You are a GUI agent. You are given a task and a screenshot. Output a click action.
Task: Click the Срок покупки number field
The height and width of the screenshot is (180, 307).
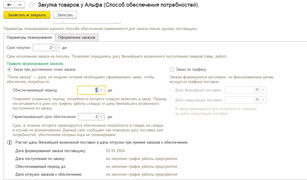pyautogui.click(x=43, y=47)
